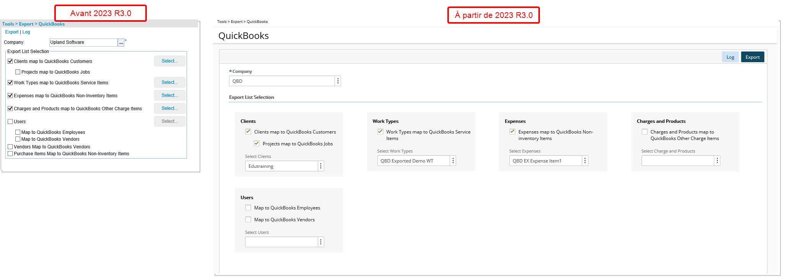Screen dimensions: 785x280
Task: Click empty Select Users field
Action: click(281, 242)
